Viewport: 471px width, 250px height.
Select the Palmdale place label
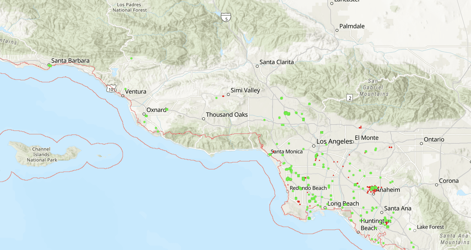coord(352,26)
